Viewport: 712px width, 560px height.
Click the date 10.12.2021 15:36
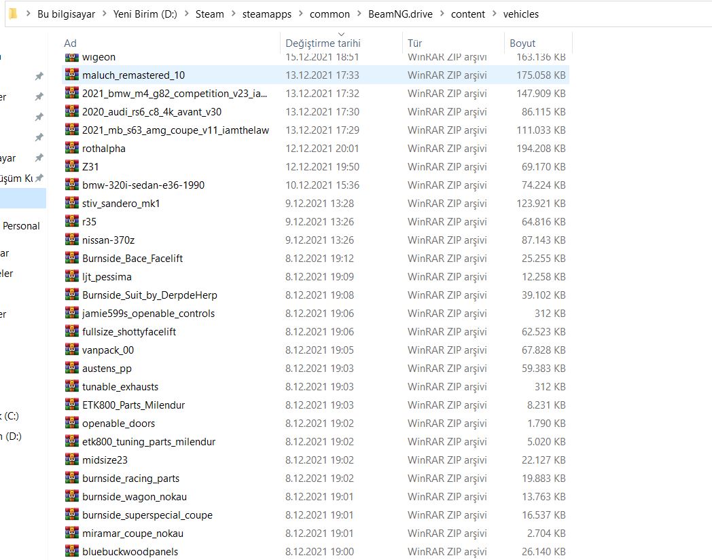click(322, 185)
